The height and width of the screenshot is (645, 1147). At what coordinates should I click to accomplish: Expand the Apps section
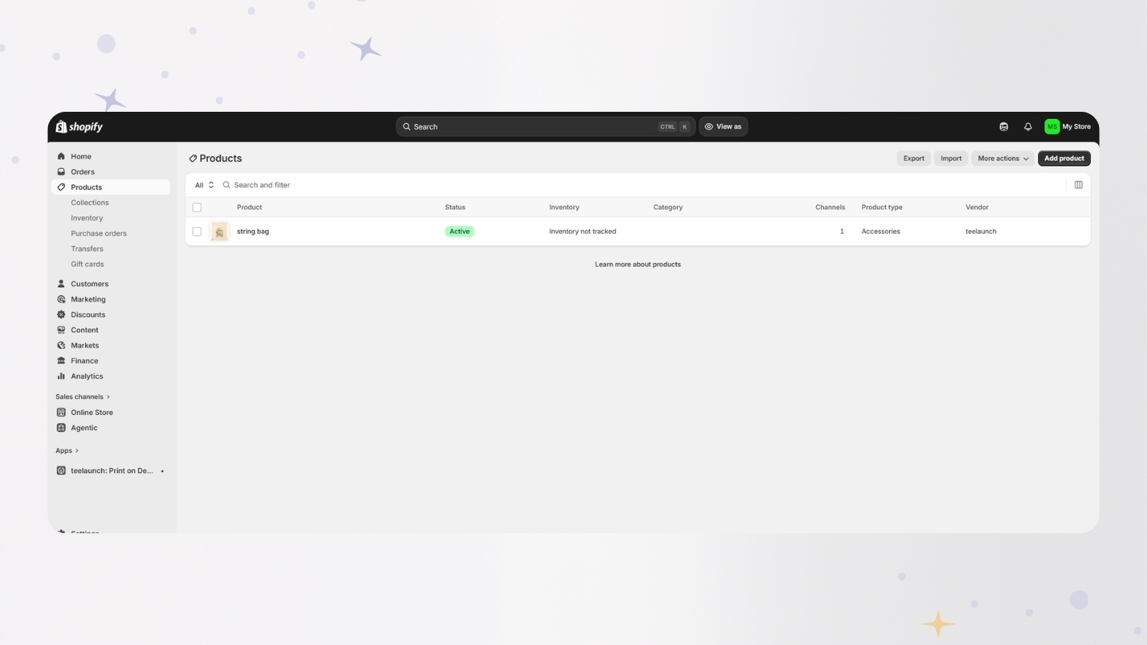tap(67, 451)
